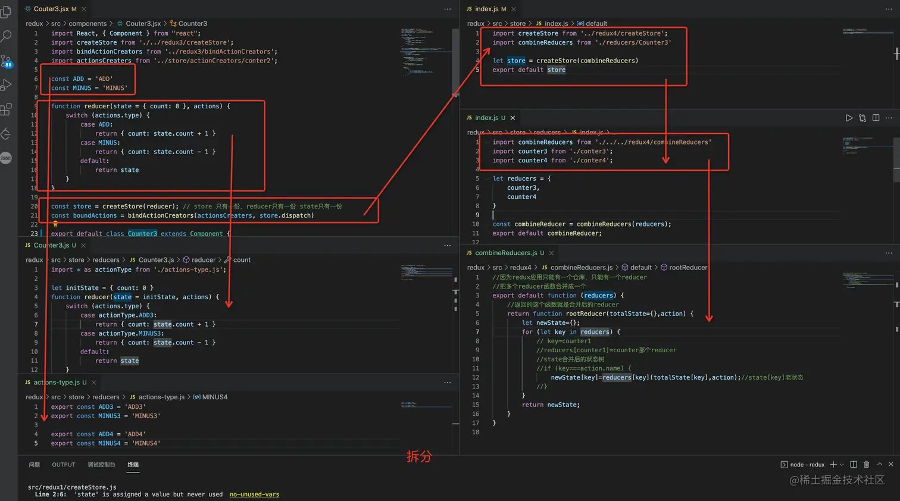Image resolution: width=900 pixels, height=501 pixels.
Task: Open more actions for reducers index.js editor
Action: click(889, 118)
